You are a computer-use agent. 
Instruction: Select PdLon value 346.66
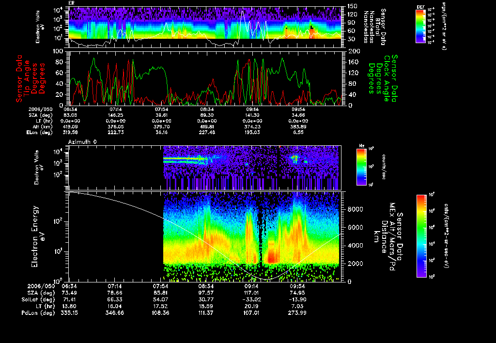(115, 313)
